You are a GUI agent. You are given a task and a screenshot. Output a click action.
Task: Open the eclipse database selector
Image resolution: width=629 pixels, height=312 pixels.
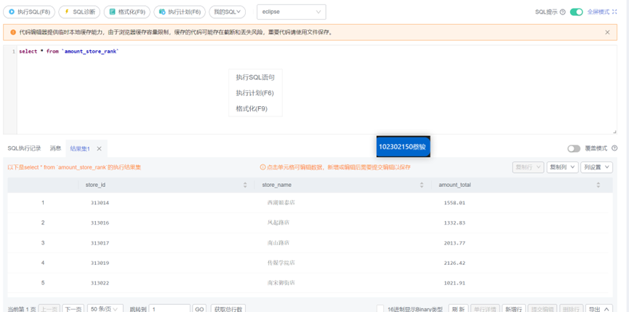pos(292,12)
